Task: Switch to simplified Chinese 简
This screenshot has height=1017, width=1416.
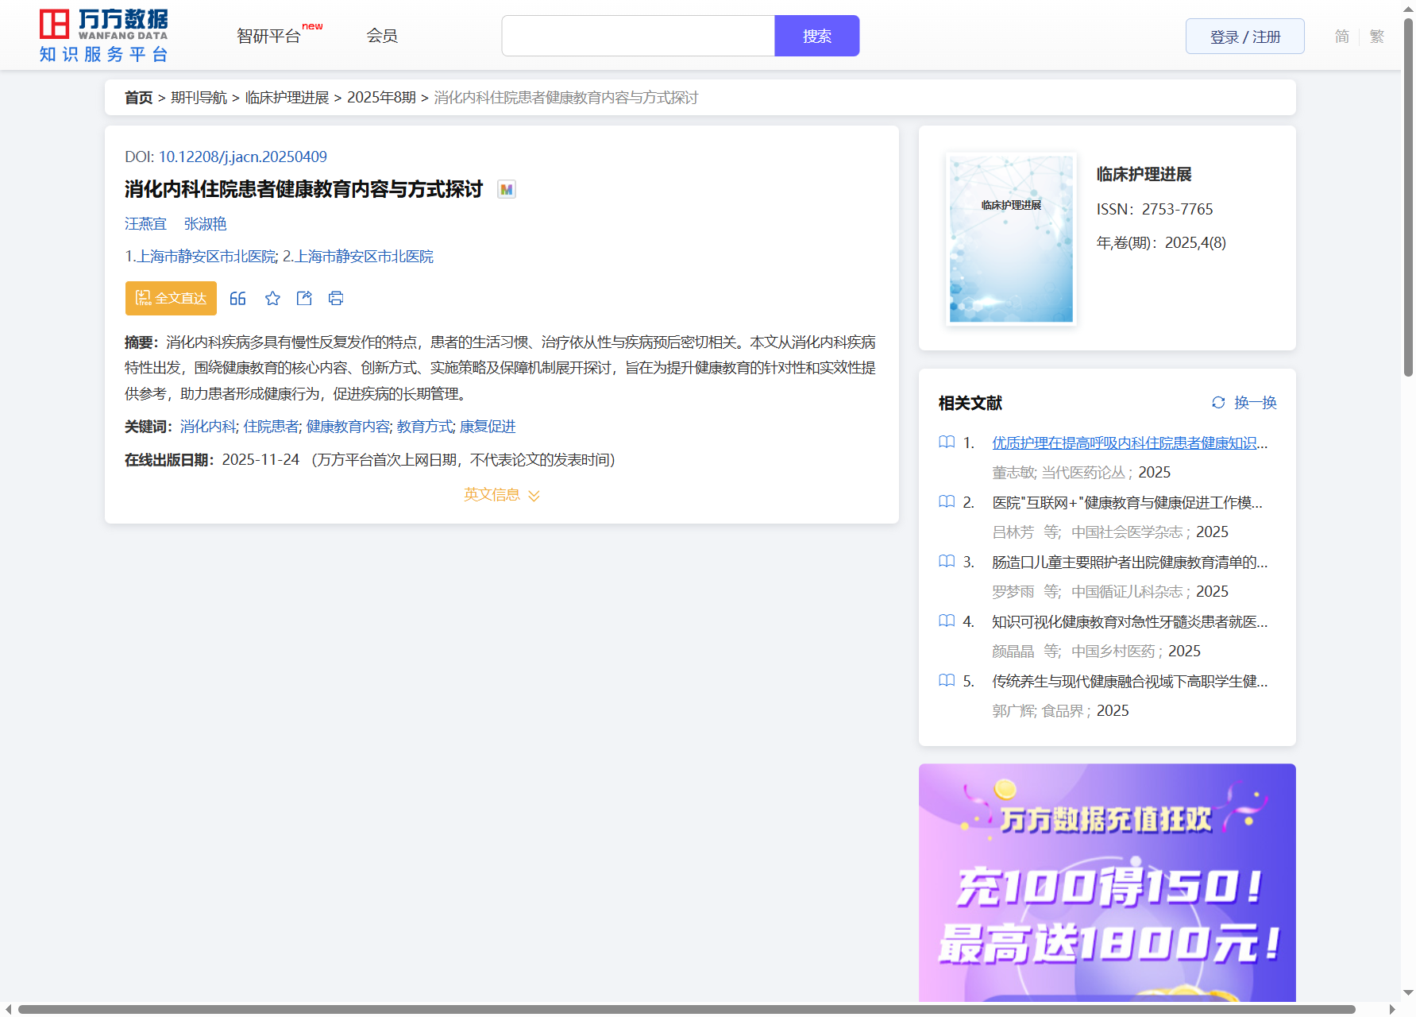Action: coord(1342,37)
